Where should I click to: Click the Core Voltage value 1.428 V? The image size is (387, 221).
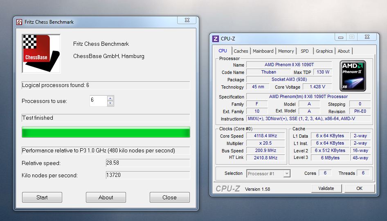[x=317, y=87]
